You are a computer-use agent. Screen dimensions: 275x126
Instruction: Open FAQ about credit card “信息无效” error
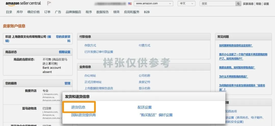coord(242,87)
